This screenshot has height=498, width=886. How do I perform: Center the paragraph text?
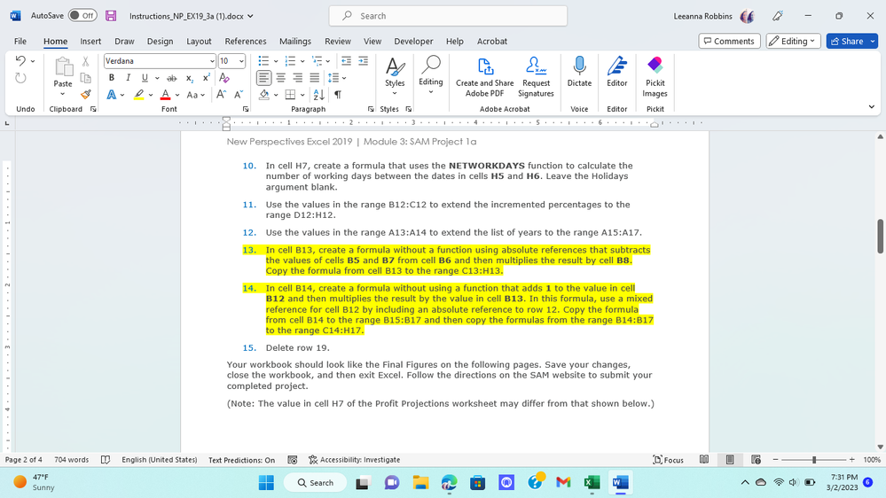click(x=281, y=78)
